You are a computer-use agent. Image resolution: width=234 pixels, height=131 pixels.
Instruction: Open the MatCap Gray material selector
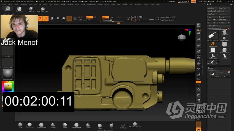8,75
